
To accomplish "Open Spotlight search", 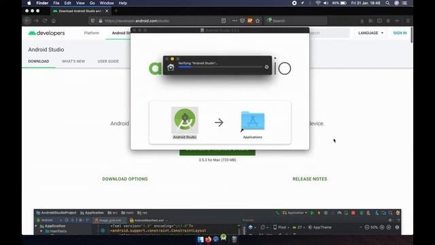I will click(387, 3).
